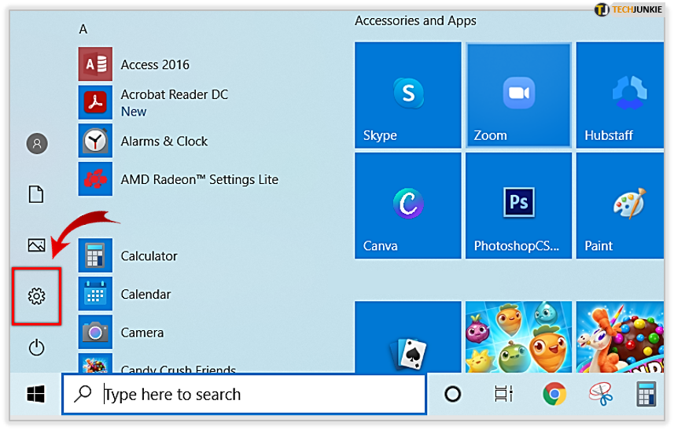The height and width of the screenshot is (430, 674).
Task: Open the Hubstaff tile
Action: click(x=621, y=95)
